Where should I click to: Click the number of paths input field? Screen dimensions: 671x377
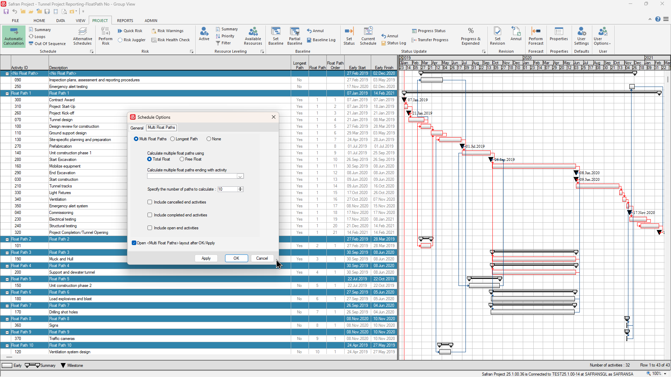coord(227,189)
